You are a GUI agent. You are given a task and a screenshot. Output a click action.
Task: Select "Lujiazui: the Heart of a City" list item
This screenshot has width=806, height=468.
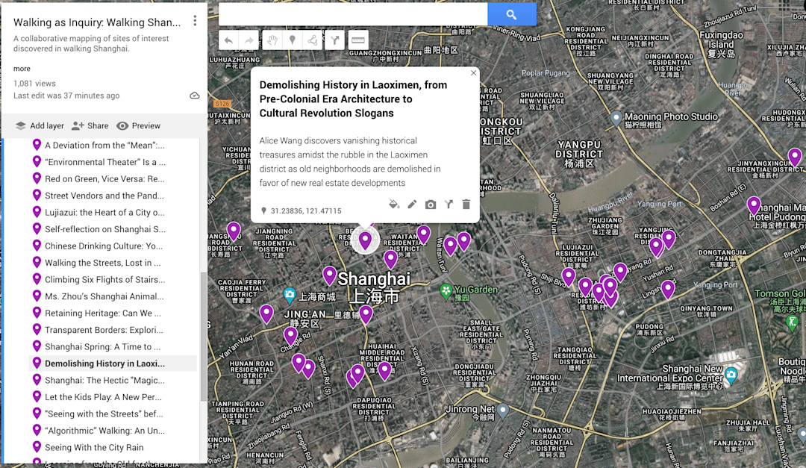(104, 213)
